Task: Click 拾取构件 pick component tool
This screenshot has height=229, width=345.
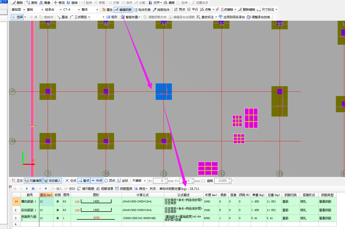Action: (161, 10)
